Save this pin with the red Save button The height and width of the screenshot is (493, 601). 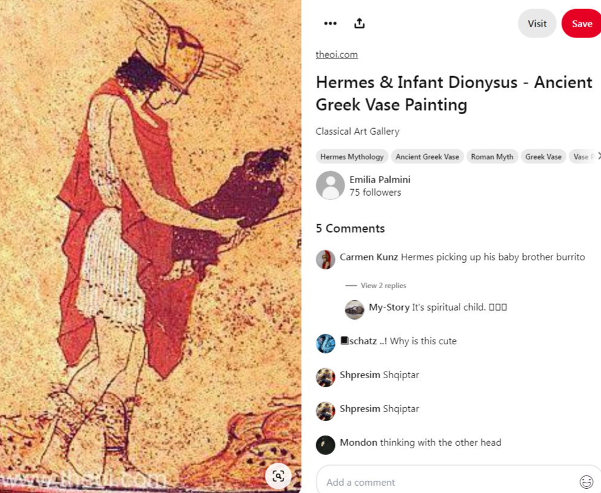pos(582,24)
